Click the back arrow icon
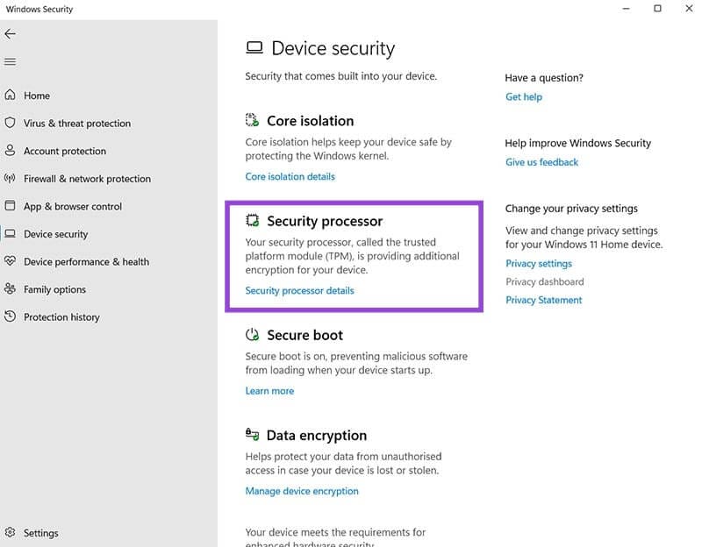 [x=11, y=33]
